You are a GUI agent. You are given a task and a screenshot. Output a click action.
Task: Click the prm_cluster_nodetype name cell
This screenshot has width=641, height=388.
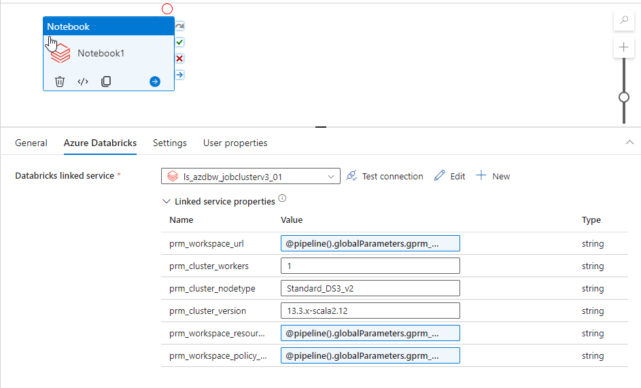[x=212, y=289]
